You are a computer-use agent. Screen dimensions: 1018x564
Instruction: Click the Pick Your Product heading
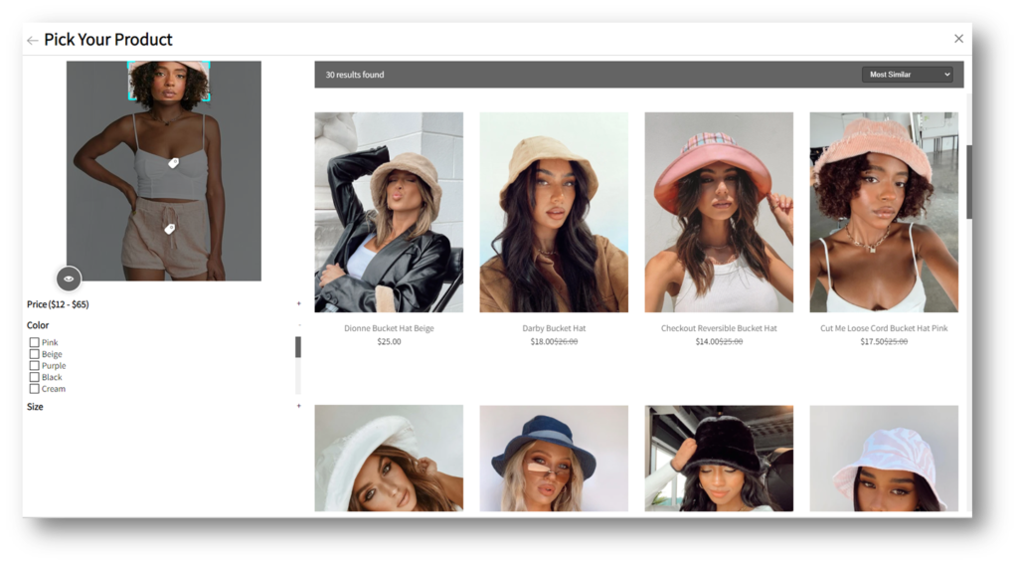point(108,40)
